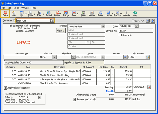Look up A/R account with magnifier icon
158x114 pixels.
click(148, 57)
